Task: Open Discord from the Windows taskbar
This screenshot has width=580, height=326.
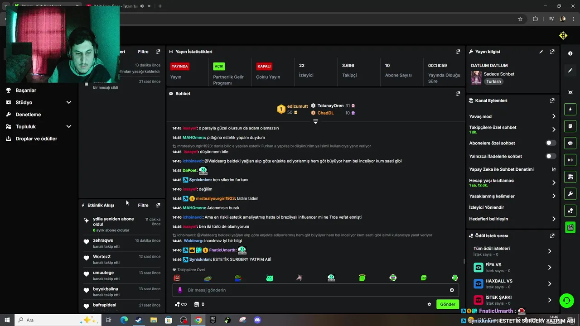Action: pyautogui.click(x=258, y=320)
